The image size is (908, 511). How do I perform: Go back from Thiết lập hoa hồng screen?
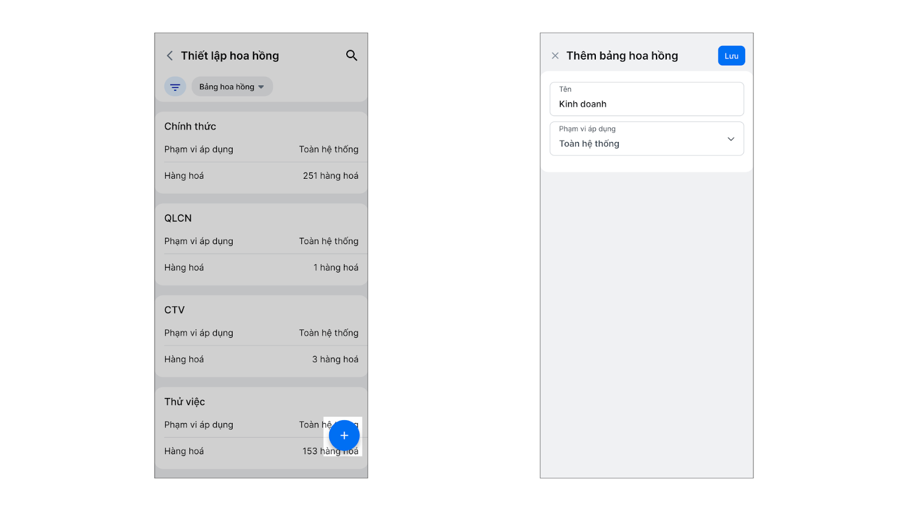click(170, 56)
